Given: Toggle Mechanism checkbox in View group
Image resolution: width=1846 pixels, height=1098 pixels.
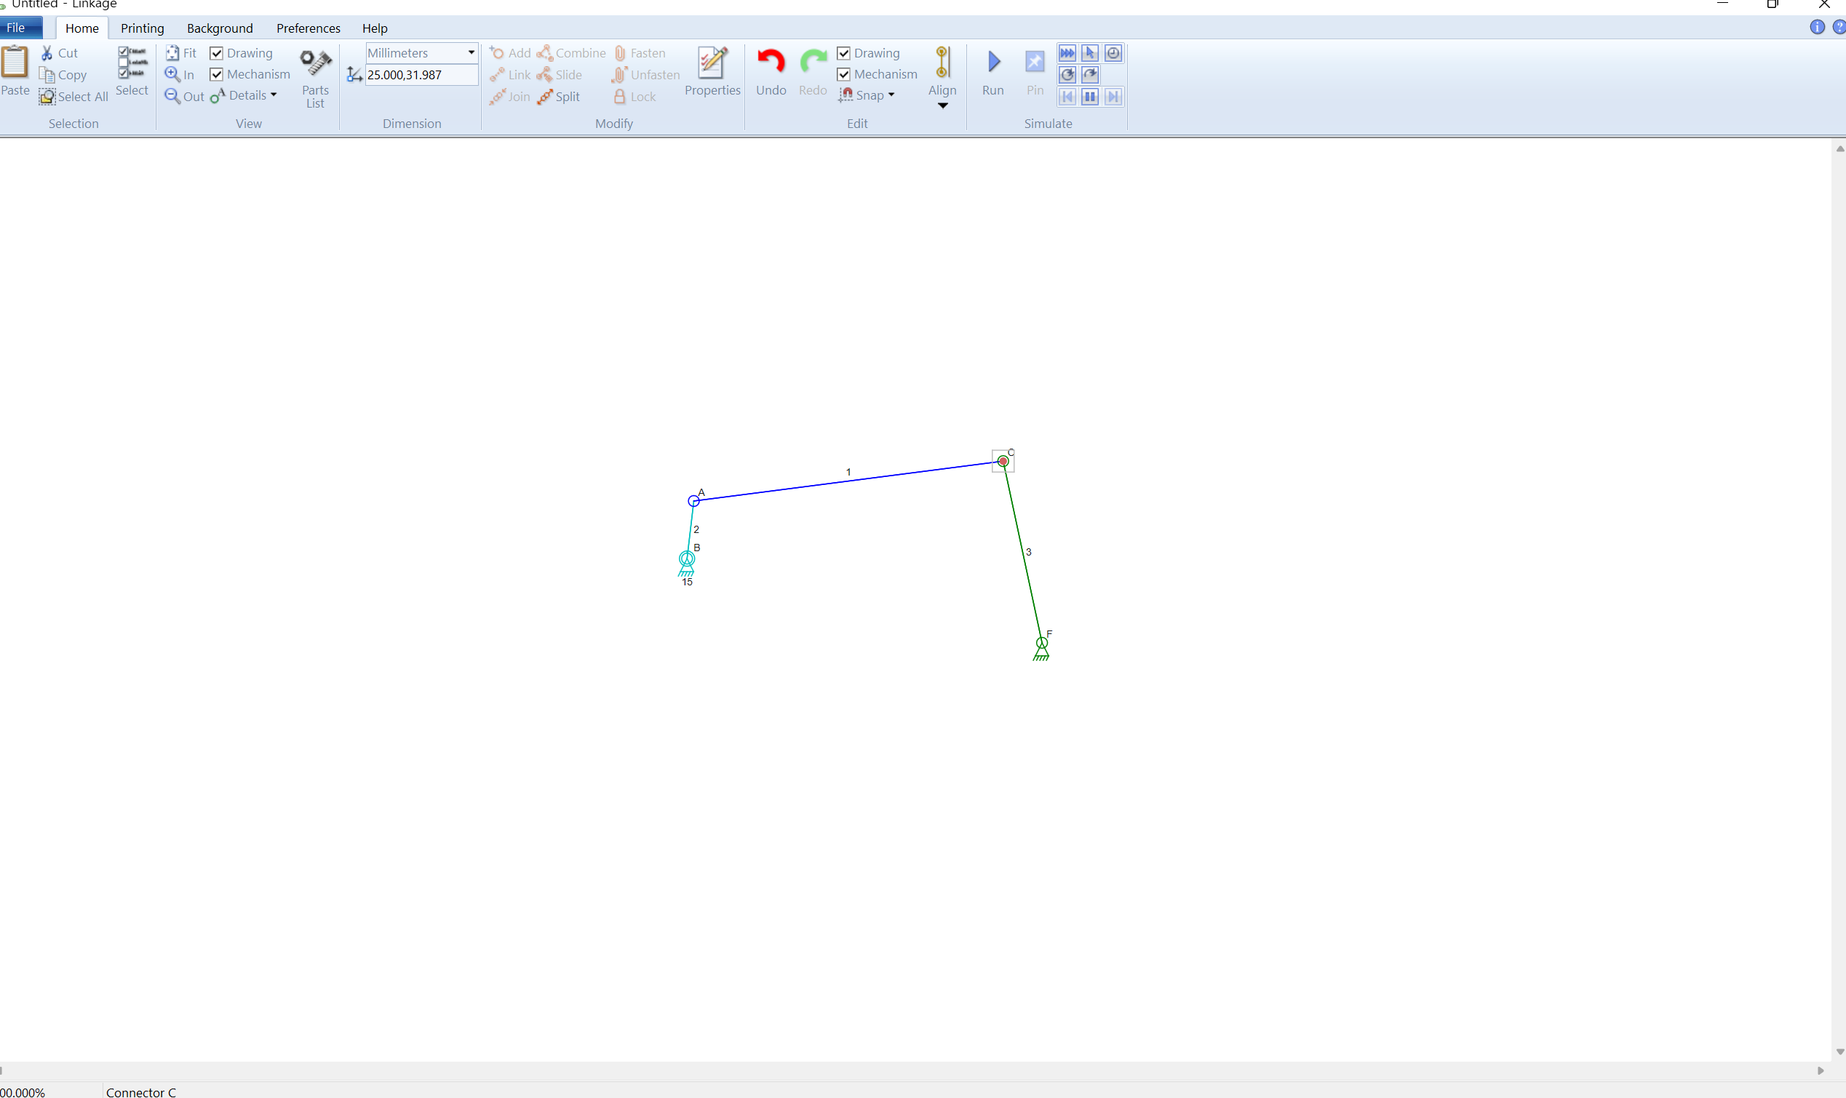Looking at the screenshot, I should click(217, 75).
